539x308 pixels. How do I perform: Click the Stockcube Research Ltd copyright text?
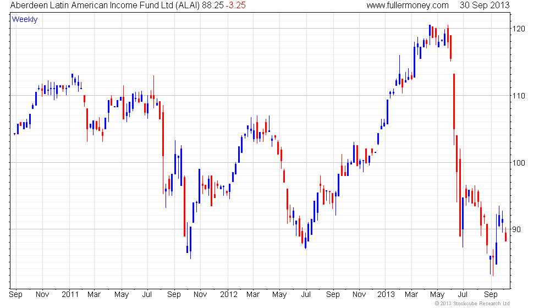[472, 304]
